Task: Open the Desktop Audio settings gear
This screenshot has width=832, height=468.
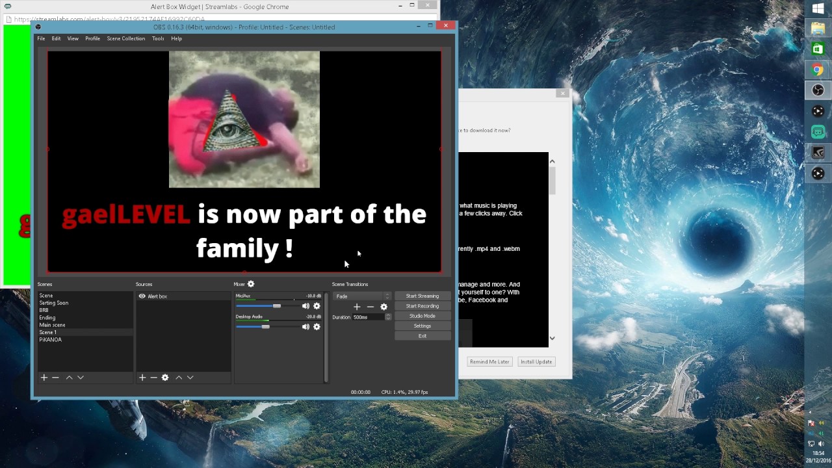Action: click(317, 327)
